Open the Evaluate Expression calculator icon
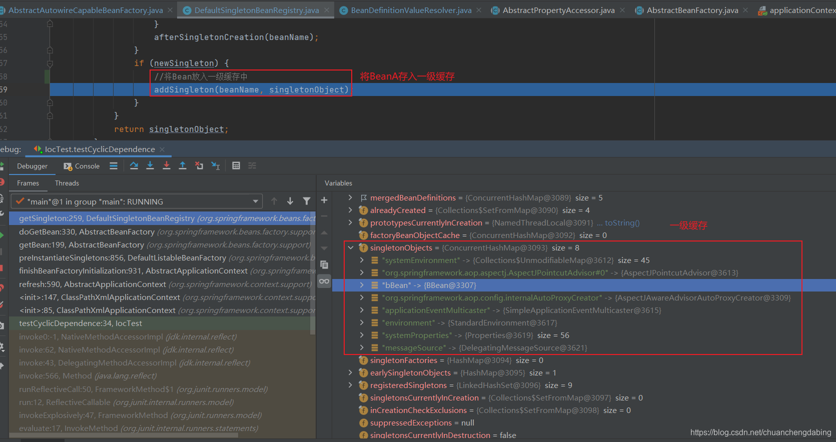The width and height of the screenshot is (836, 442). (236, 165)
